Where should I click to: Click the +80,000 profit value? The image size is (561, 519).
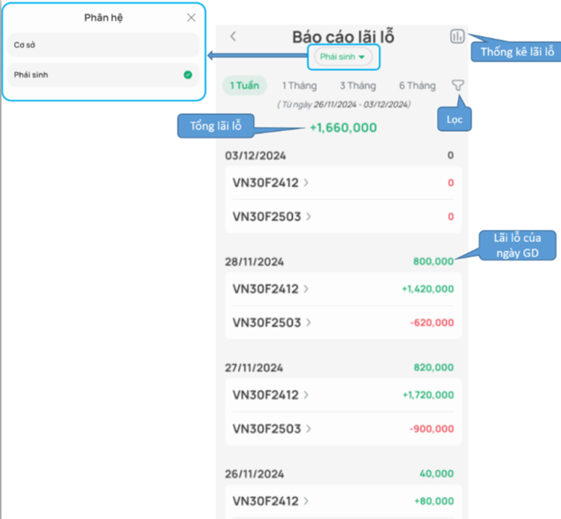(x=434, y=501)
